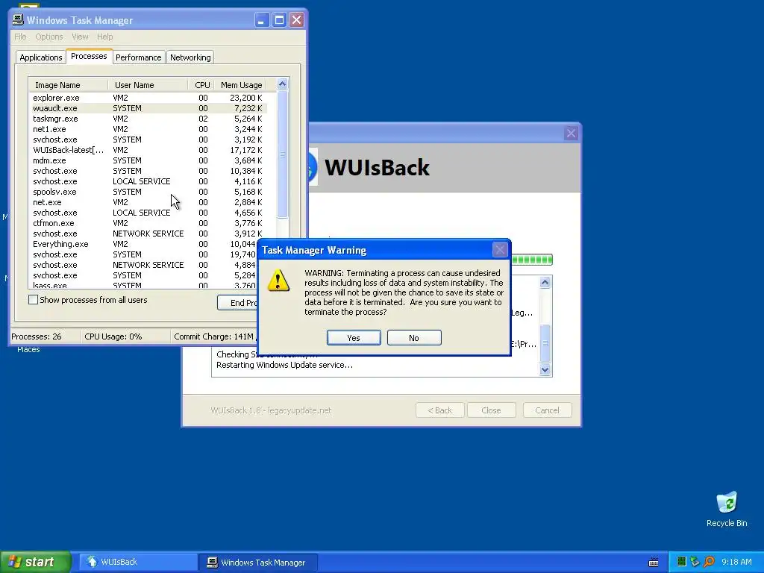Select the WUIsBack-latest process row
764x573 pixels.
(148, 150)
